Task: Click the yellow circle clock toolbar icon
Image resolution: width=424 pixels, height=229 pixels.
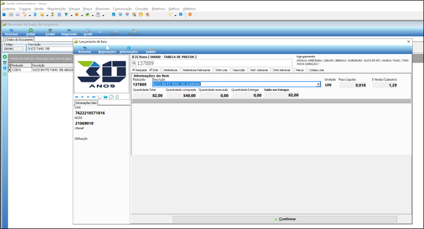Action: pos(141,15)
